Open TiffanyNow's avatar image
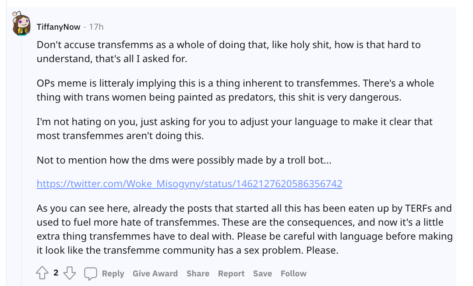Image resolution: width=473 pixels, height=286 pixels. (21, 24)
